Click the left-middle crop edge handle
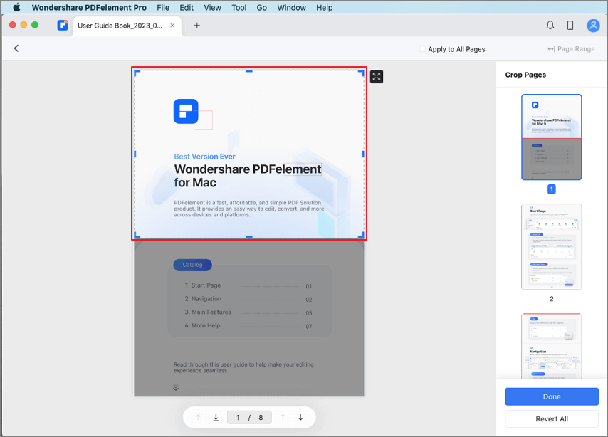This screenshot has height=437, width=608. (x=135, y=154)
